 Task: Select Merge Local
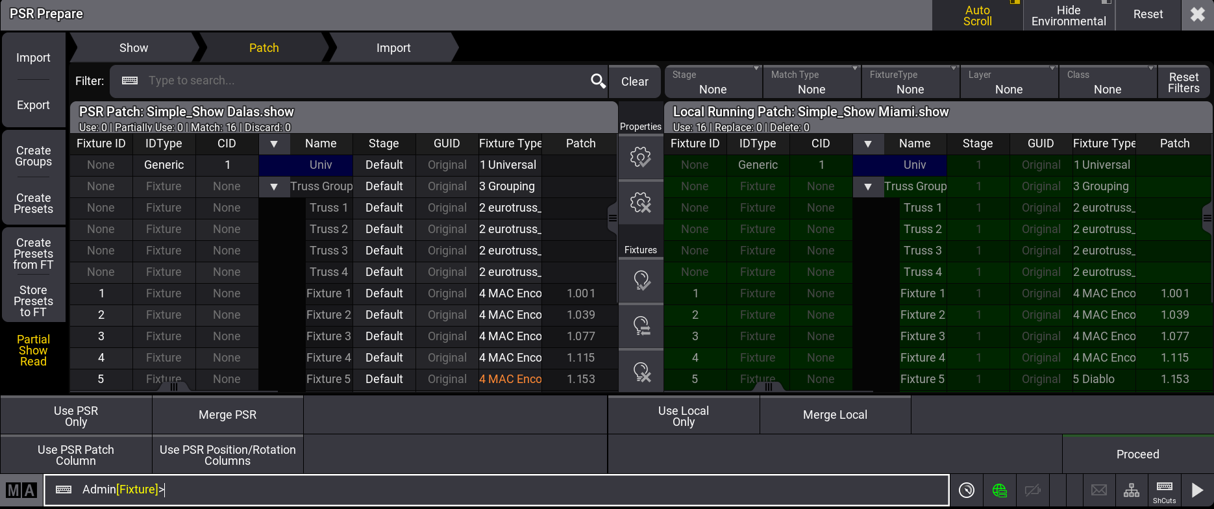(836, 415)
